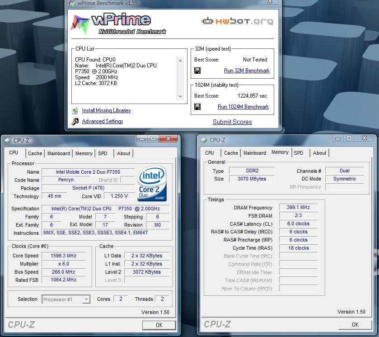The height and width of the screenshot is (337, 379).
Task: Open Cache tab in right CPU-Z window
Action: [231, 153]
